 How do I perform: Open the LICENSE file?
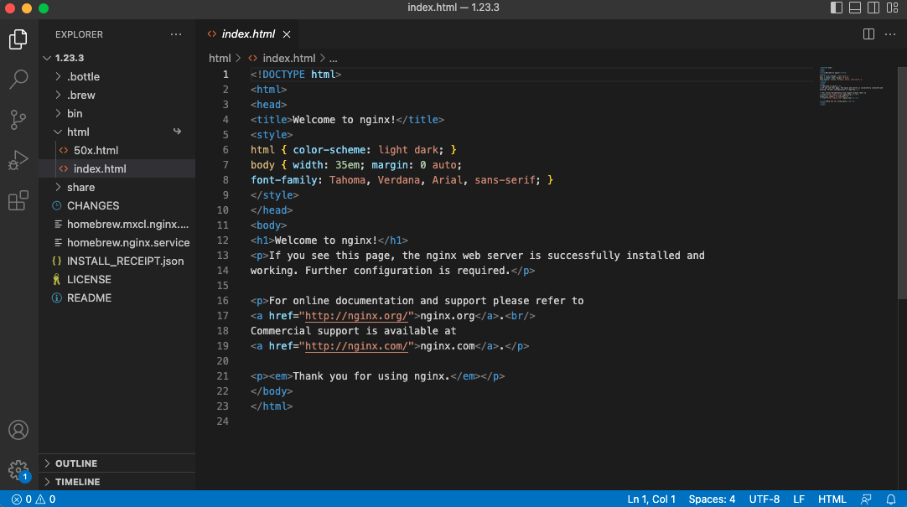click(x=117, y=280)
